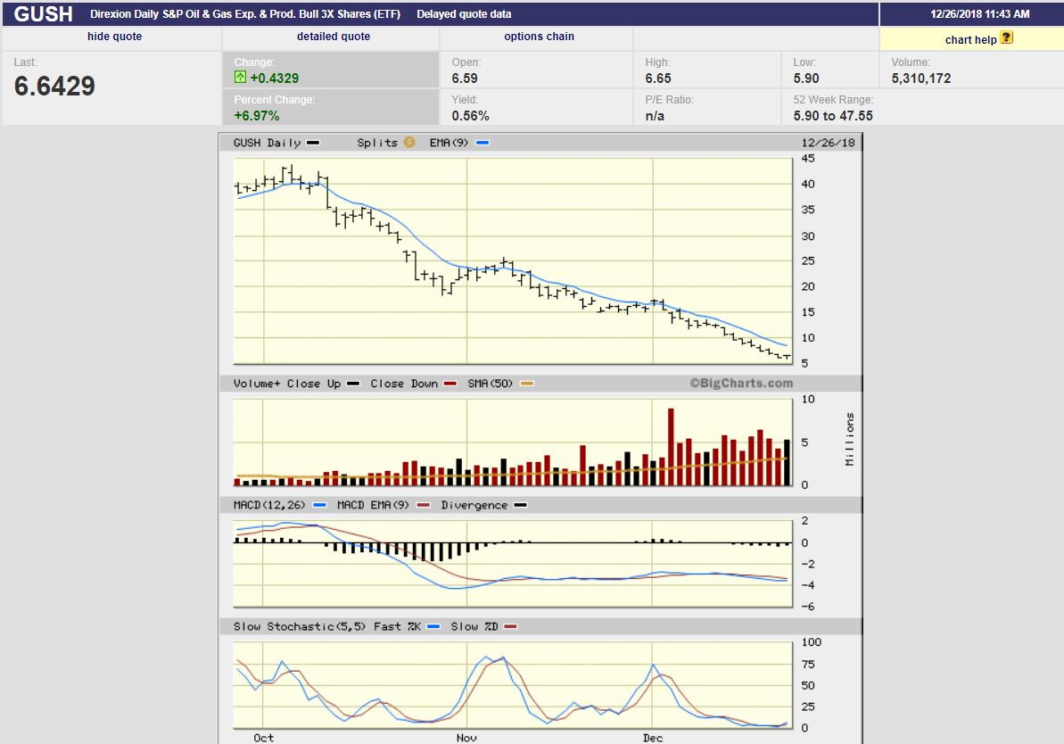Select the percent change +6.97%

(257, 116)
